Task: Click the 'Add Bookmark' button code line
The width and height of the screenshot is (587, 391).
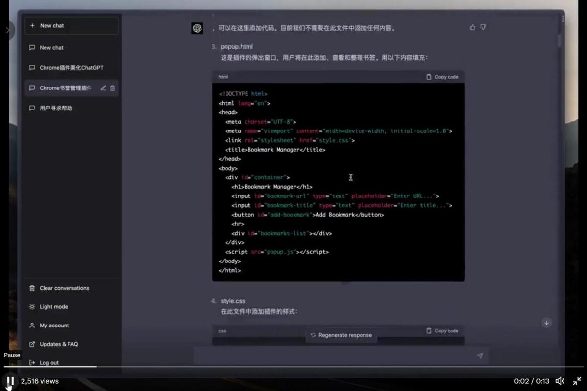Action: coord(308,215)
